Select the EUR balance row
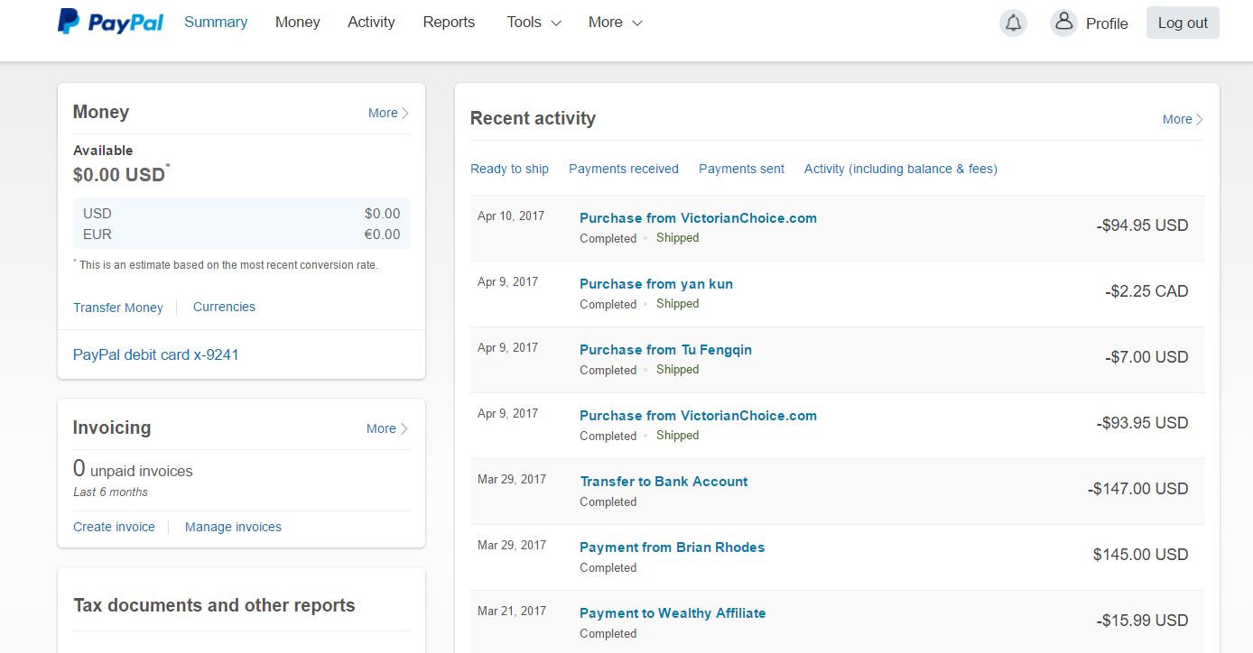The image size is (1253, 653). coord(241,235)
